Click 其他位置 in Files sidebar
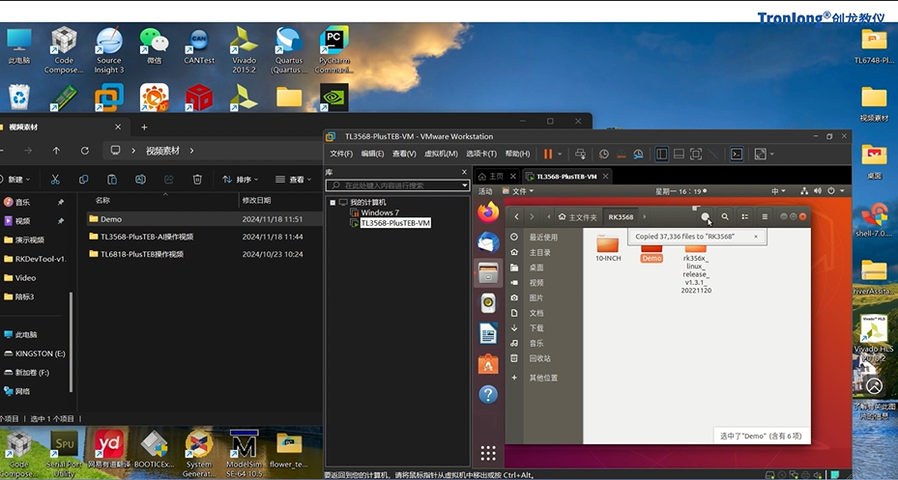This screenshot has width=898, height=480. [543, 378]
